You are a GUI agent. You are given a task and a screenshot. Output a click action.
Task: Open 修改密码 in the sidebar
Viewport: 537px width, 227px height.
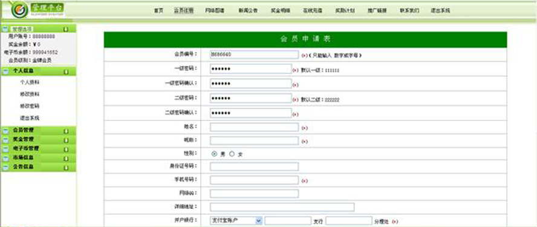(30, 106)
